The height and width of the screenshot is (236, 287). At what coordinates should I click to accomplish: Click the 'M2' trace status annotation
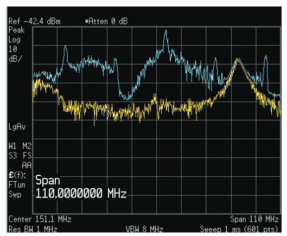(27, 146)
